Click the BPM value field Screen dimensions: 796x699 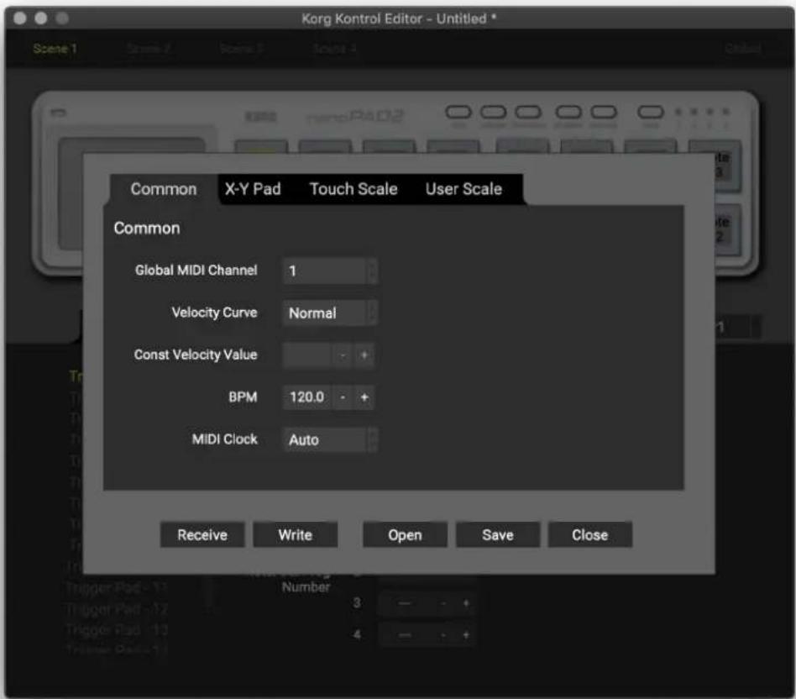pos(307,397)
